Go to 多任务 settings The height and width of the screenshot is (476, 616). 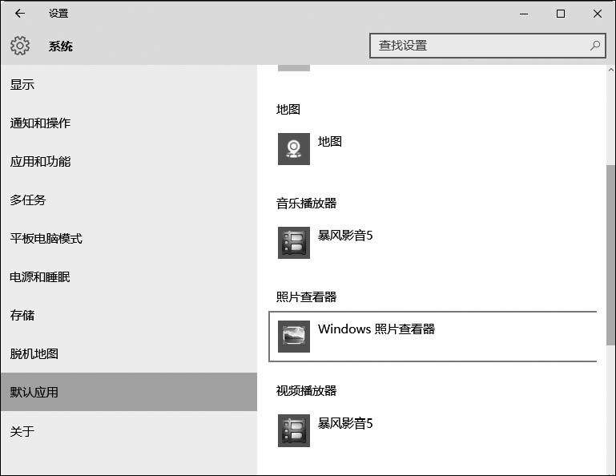coord(129,200)
